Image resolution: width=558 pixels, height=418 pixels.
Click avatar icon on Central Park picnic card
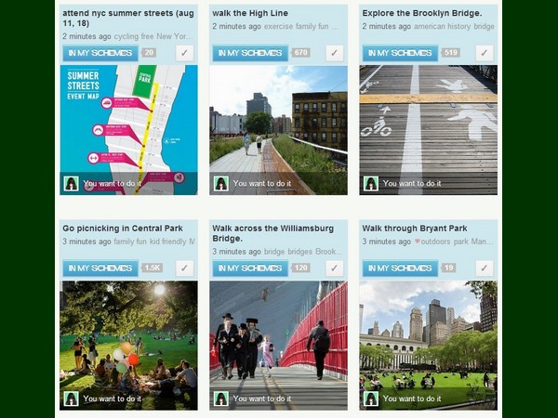click(72, 398)
